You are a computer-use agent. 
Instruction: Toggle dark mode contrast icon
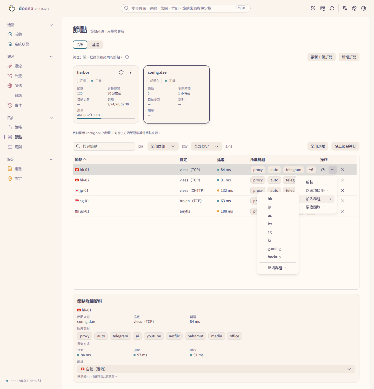pyautogui.click(x=364, y=8)
